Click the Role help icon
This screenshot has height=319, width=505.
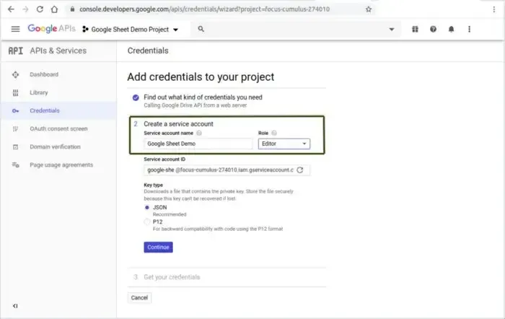click(x=274, y=133)
